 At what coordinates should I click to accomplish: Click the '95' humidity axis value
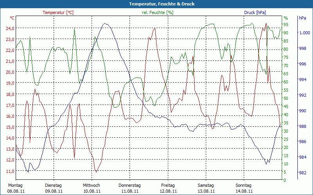pyautogui.click(x=286, y=25)
